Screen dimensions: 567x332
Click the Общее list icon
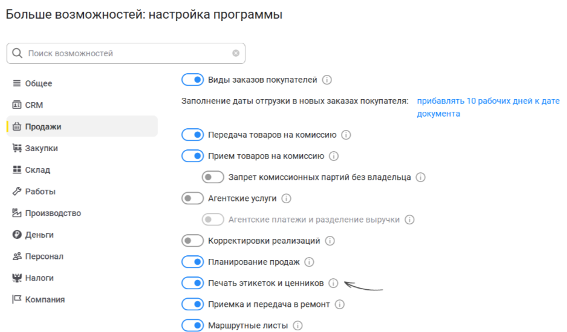pos(16,83)
